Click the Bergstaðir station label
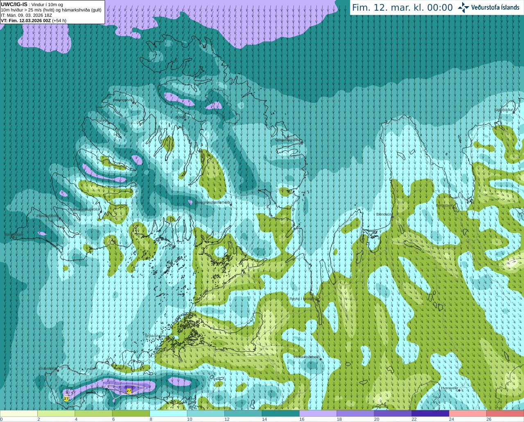This screenshot has width=524, height=422. click(444, 205)
